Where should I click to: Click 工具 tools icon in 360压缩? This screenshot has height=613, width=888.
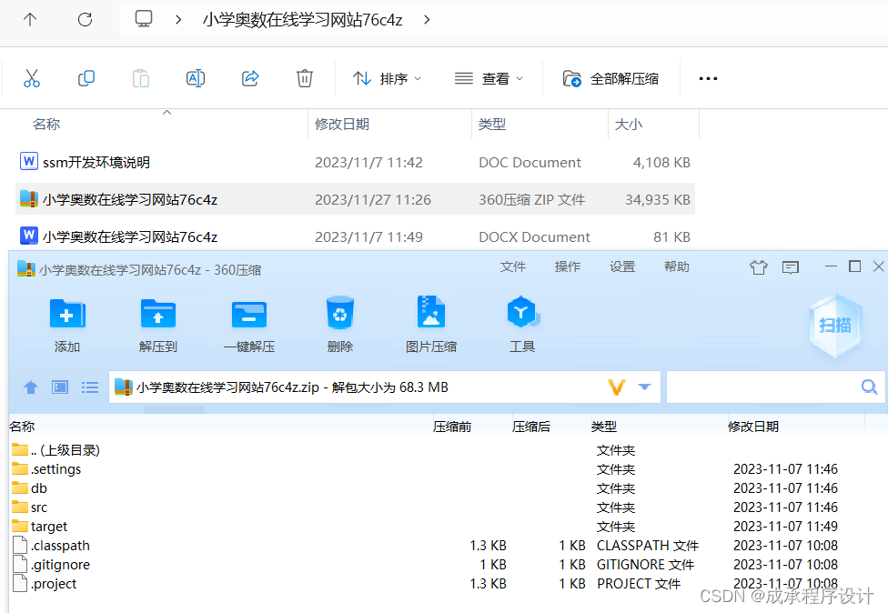(x=521, y=326)
